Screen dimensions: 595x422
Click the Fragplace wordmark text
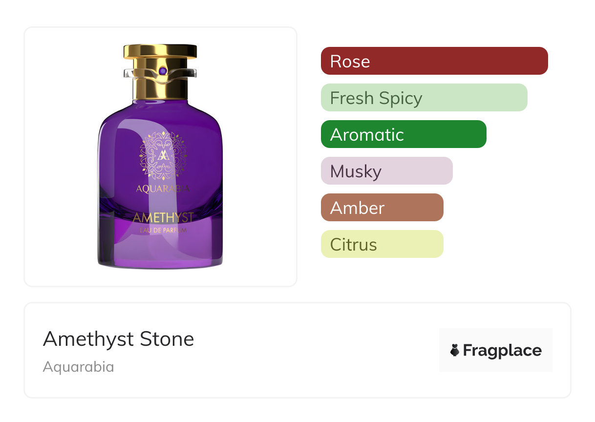coord(502,350)
